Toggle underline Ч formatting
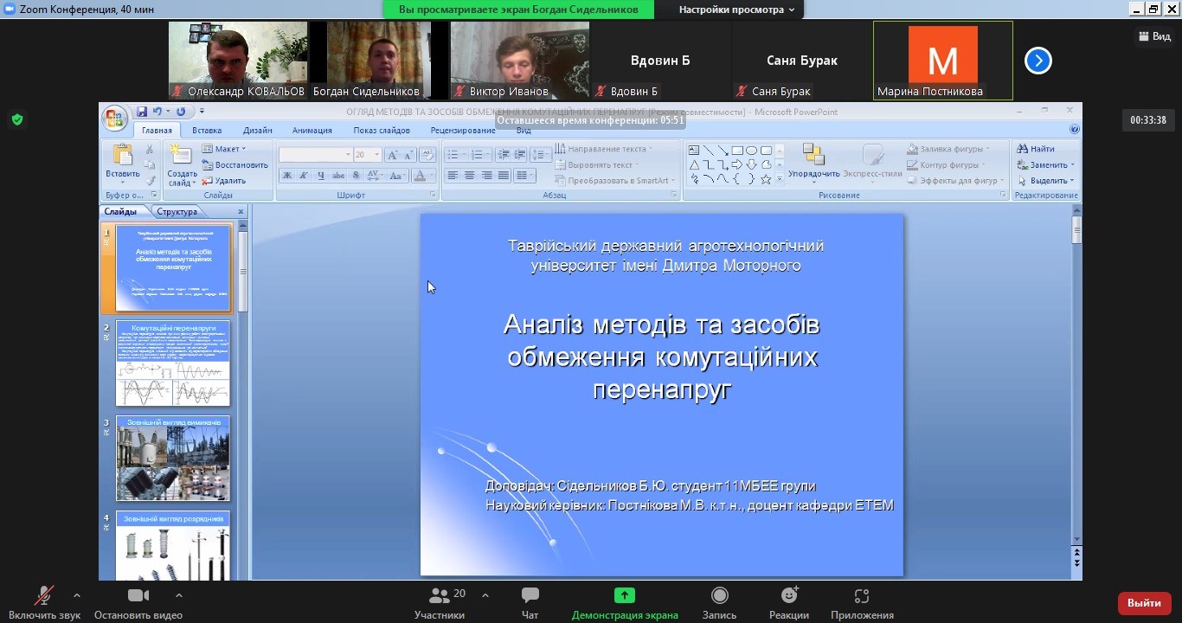The height and width of the screenshot is (623, 1182). pyautogui.click(x=321, y=176)
